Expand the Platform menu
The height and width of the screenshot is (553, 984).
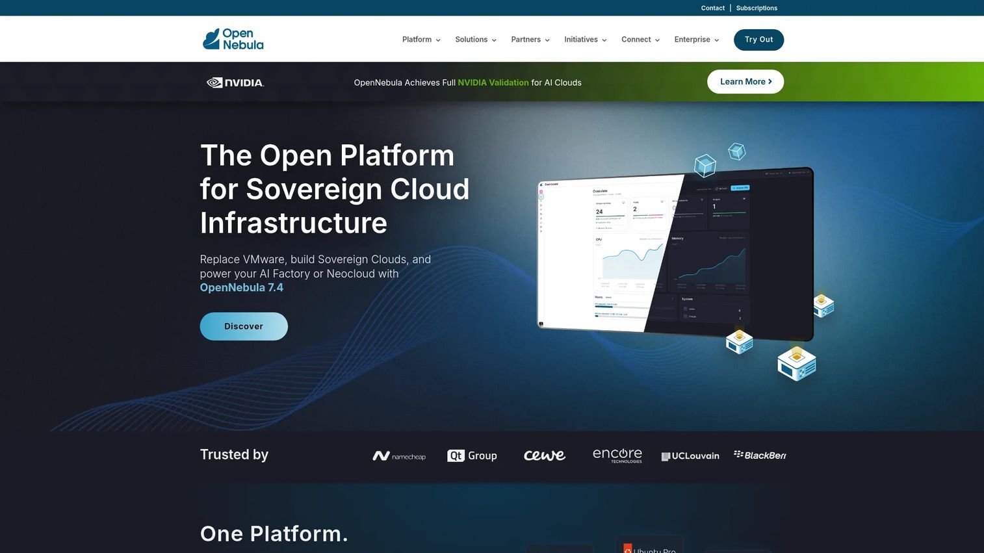coord(421,40)
